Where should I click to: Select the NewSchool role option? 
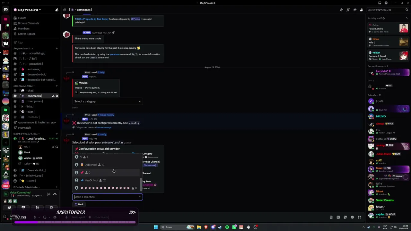click(106, 180)
